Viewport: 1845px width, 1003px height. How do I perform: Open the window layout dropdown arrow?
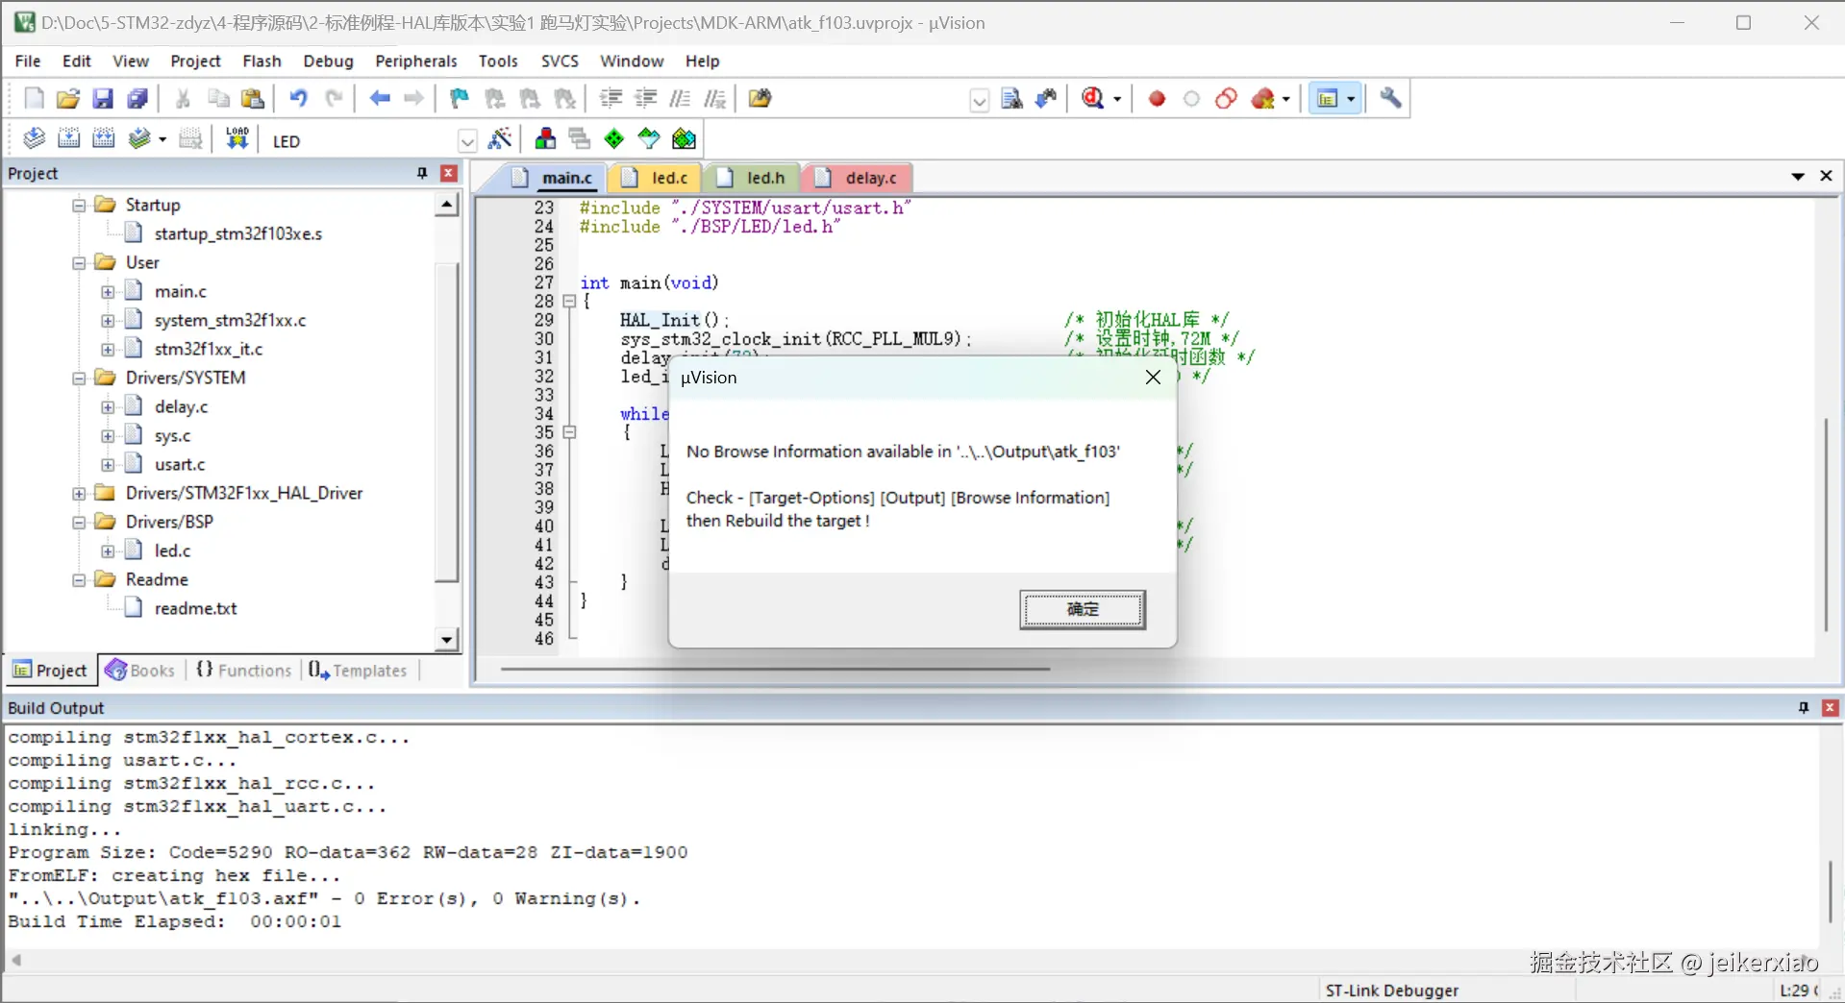[1351, 99]
